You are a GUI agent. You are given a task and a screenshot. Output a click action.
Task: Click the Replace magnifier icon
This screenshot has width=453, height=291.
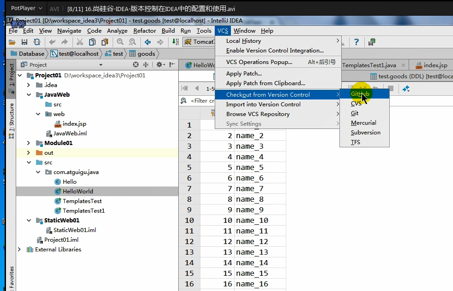coord(133,42)
